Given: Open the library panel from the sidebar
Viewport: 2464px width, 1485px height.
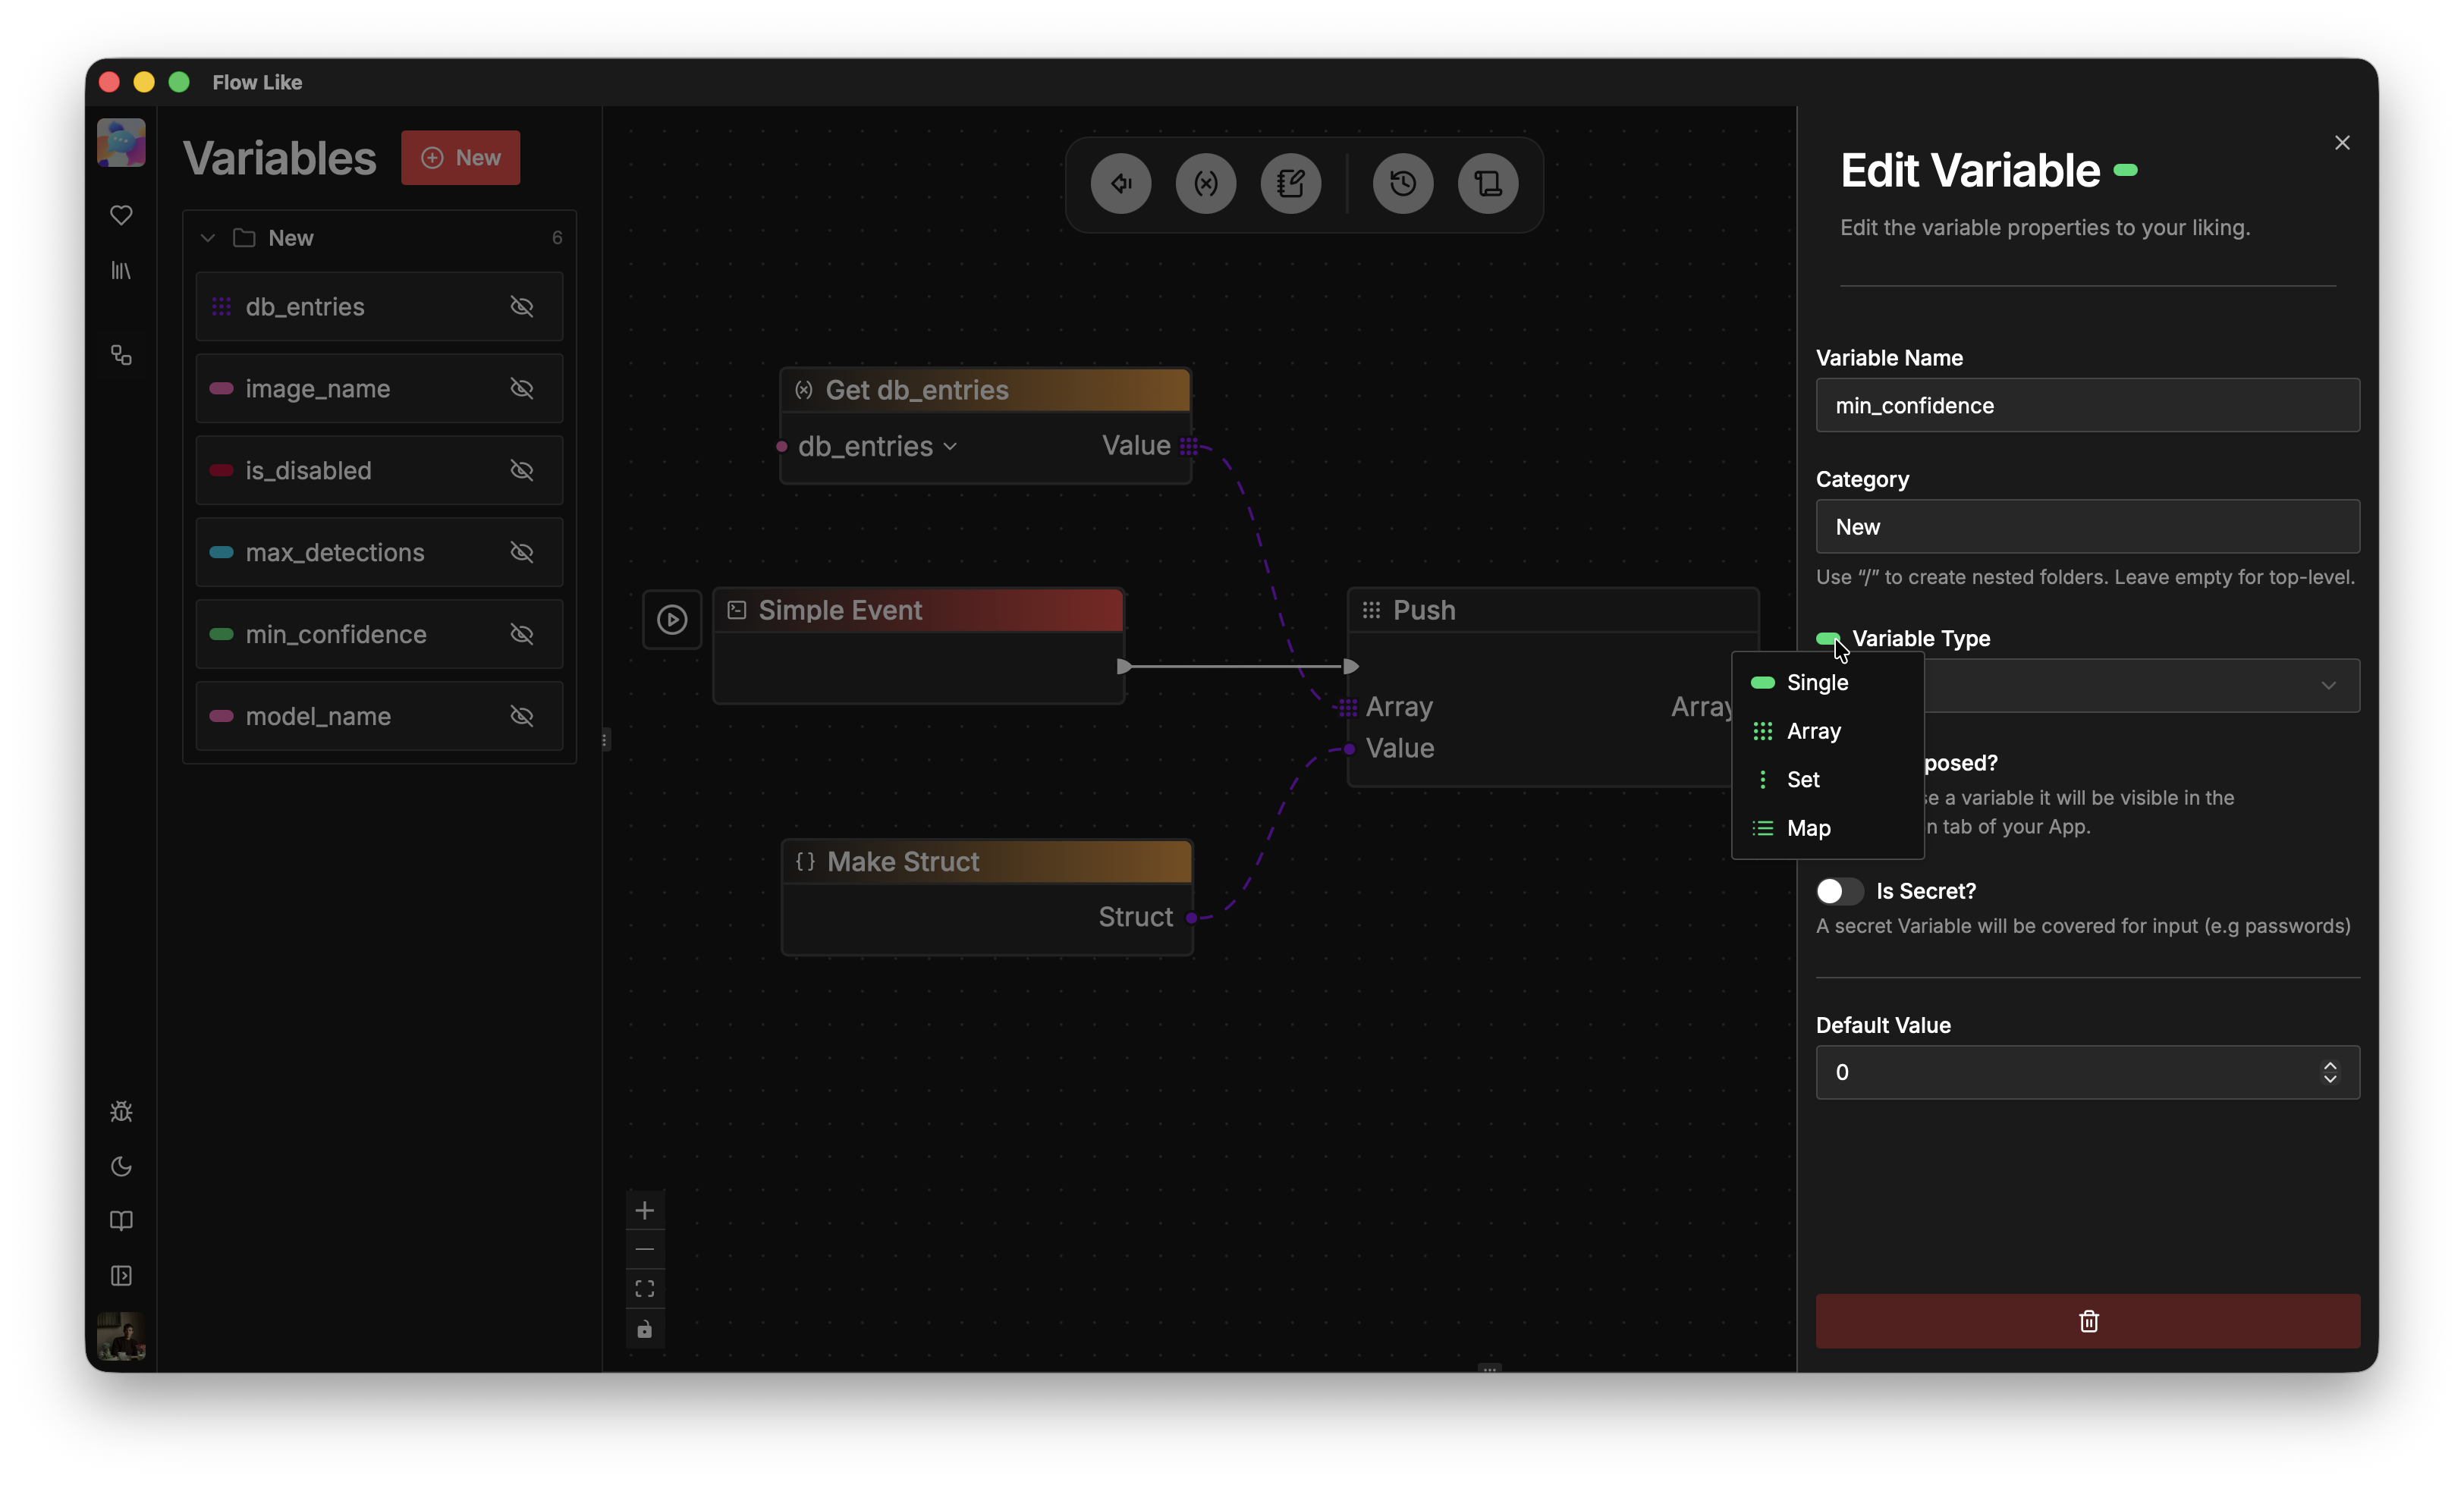Looking at the screenshot, I should tap(121, 271).
